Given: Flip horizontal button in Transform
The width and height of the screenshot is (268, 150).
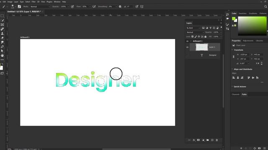Looking at the screenshot, I should pos(258,63).
